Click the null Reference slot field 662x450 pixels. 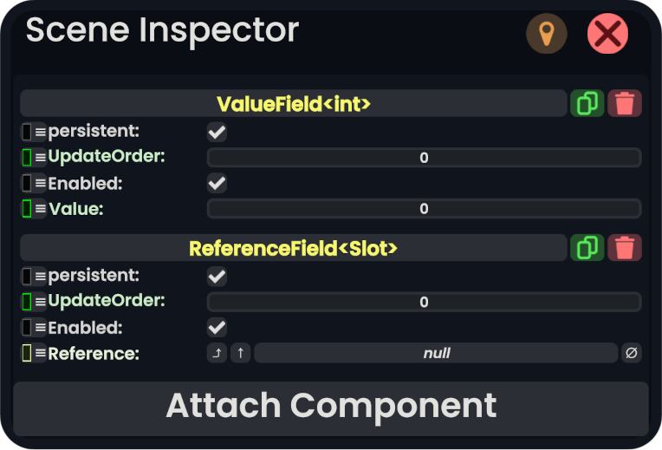pos(436,353)
